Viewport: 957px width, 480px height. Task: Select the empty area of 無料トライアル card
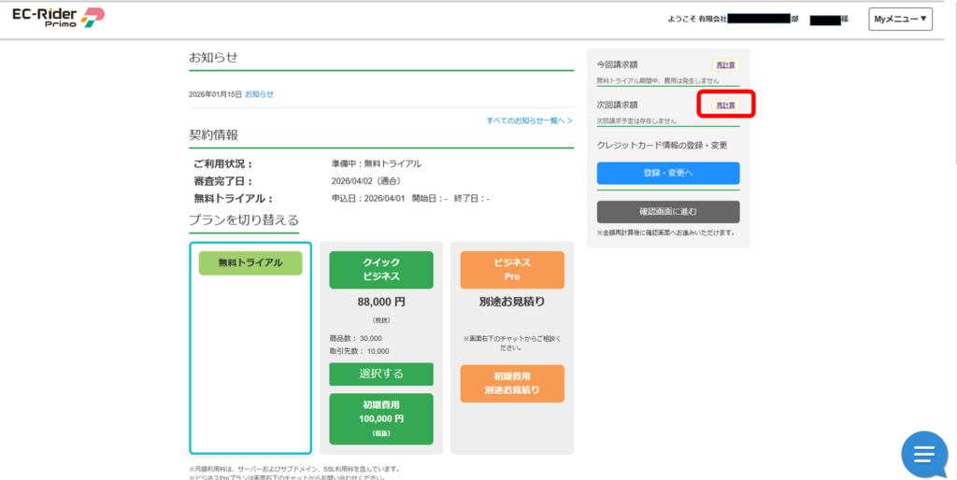pos(250,364)
